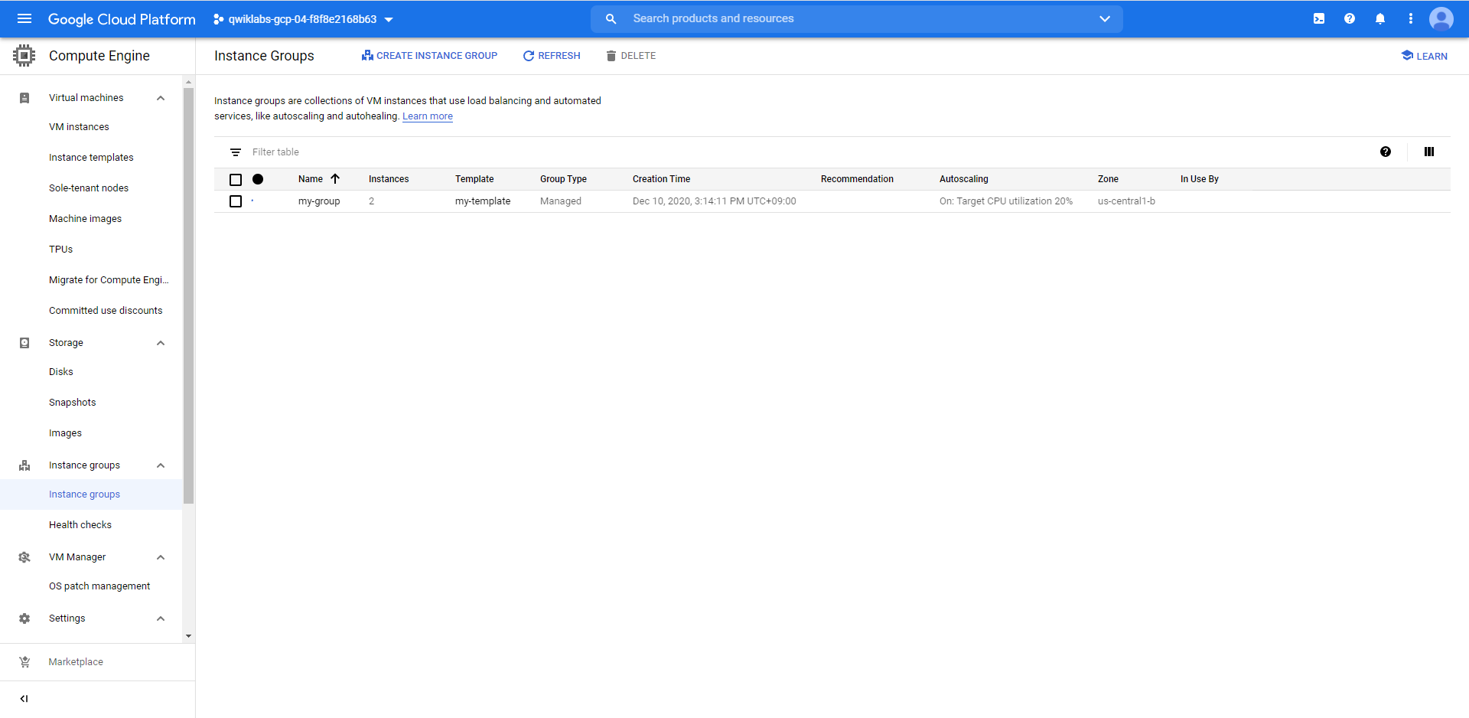Open the Learn more link

[x=428, y=116]
